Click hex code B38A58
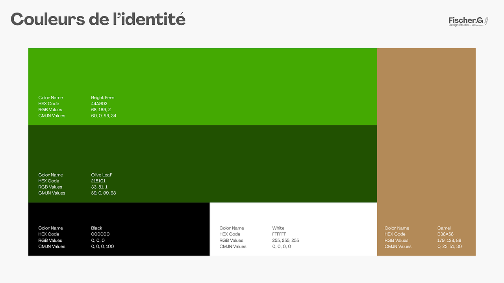The width and height of the screenshot is (504, 283). 445,234
